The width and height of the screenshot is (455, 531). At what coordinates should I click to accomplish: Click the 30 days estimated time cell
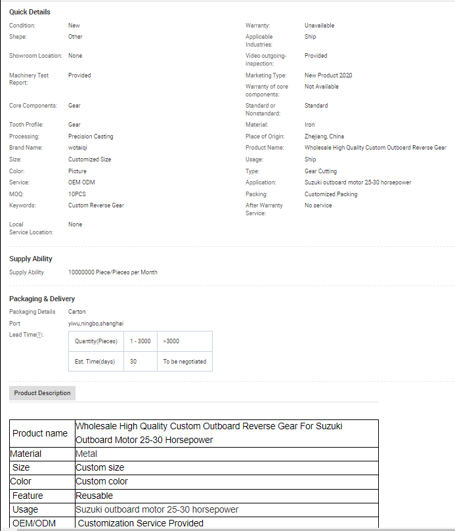(133, 361)
